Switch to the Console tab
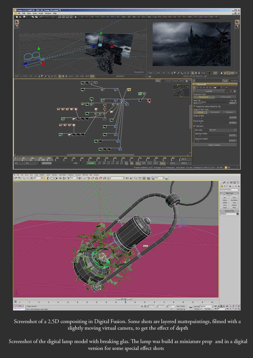This screenshot has height=358, width=253. point(167,81)
